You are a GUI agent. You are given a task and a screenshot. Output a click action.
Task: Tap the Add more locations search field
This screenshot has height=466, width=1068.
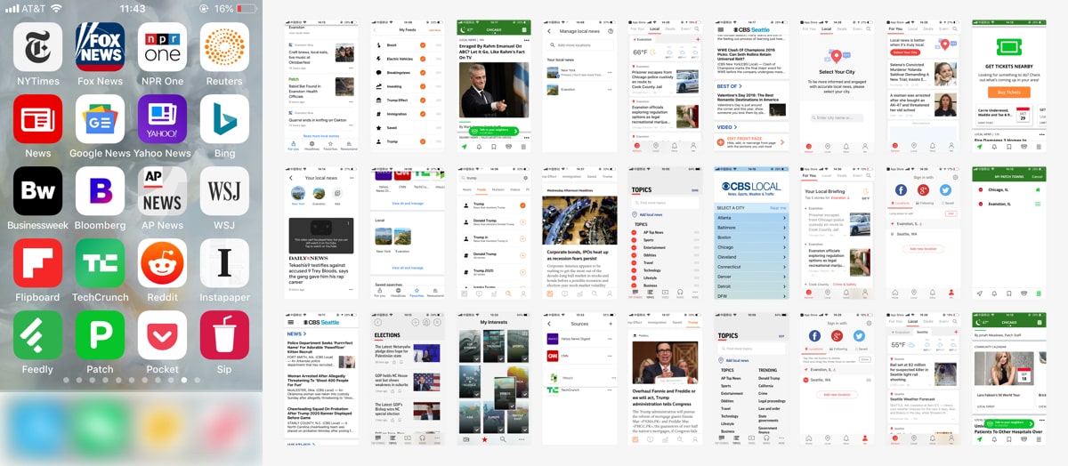581,44
